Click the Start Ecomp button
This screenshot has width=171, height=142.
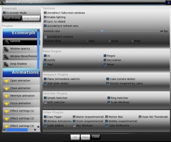click(x=12, y=18)
